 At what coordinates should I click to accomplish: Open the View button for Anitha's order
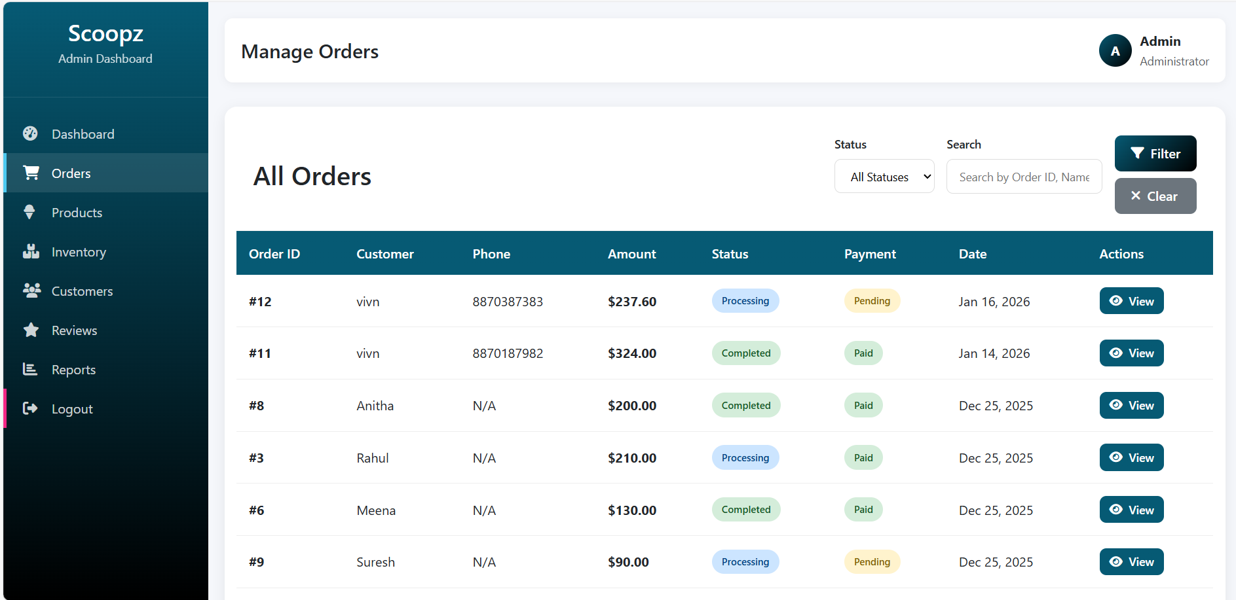click(1131, 405)
